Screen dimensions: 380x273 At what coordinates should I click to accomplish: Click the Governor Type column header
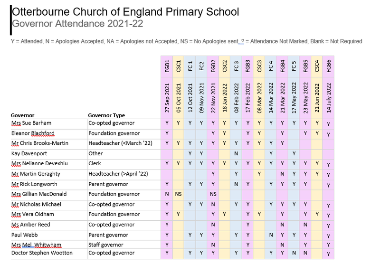click(106, 115)
